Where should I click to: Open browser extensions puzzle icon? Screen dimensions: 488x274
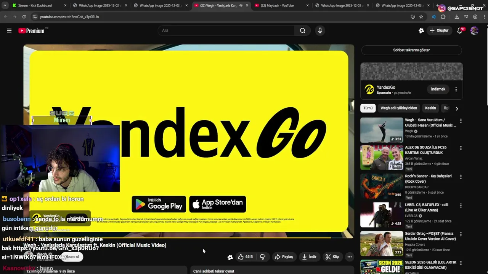[x=443, y=17]
